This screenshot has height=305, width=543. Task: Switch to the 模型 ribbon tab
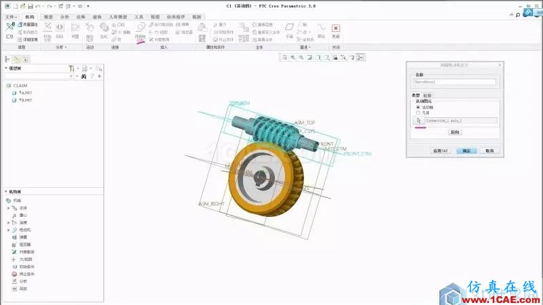(x=48, y=17)
